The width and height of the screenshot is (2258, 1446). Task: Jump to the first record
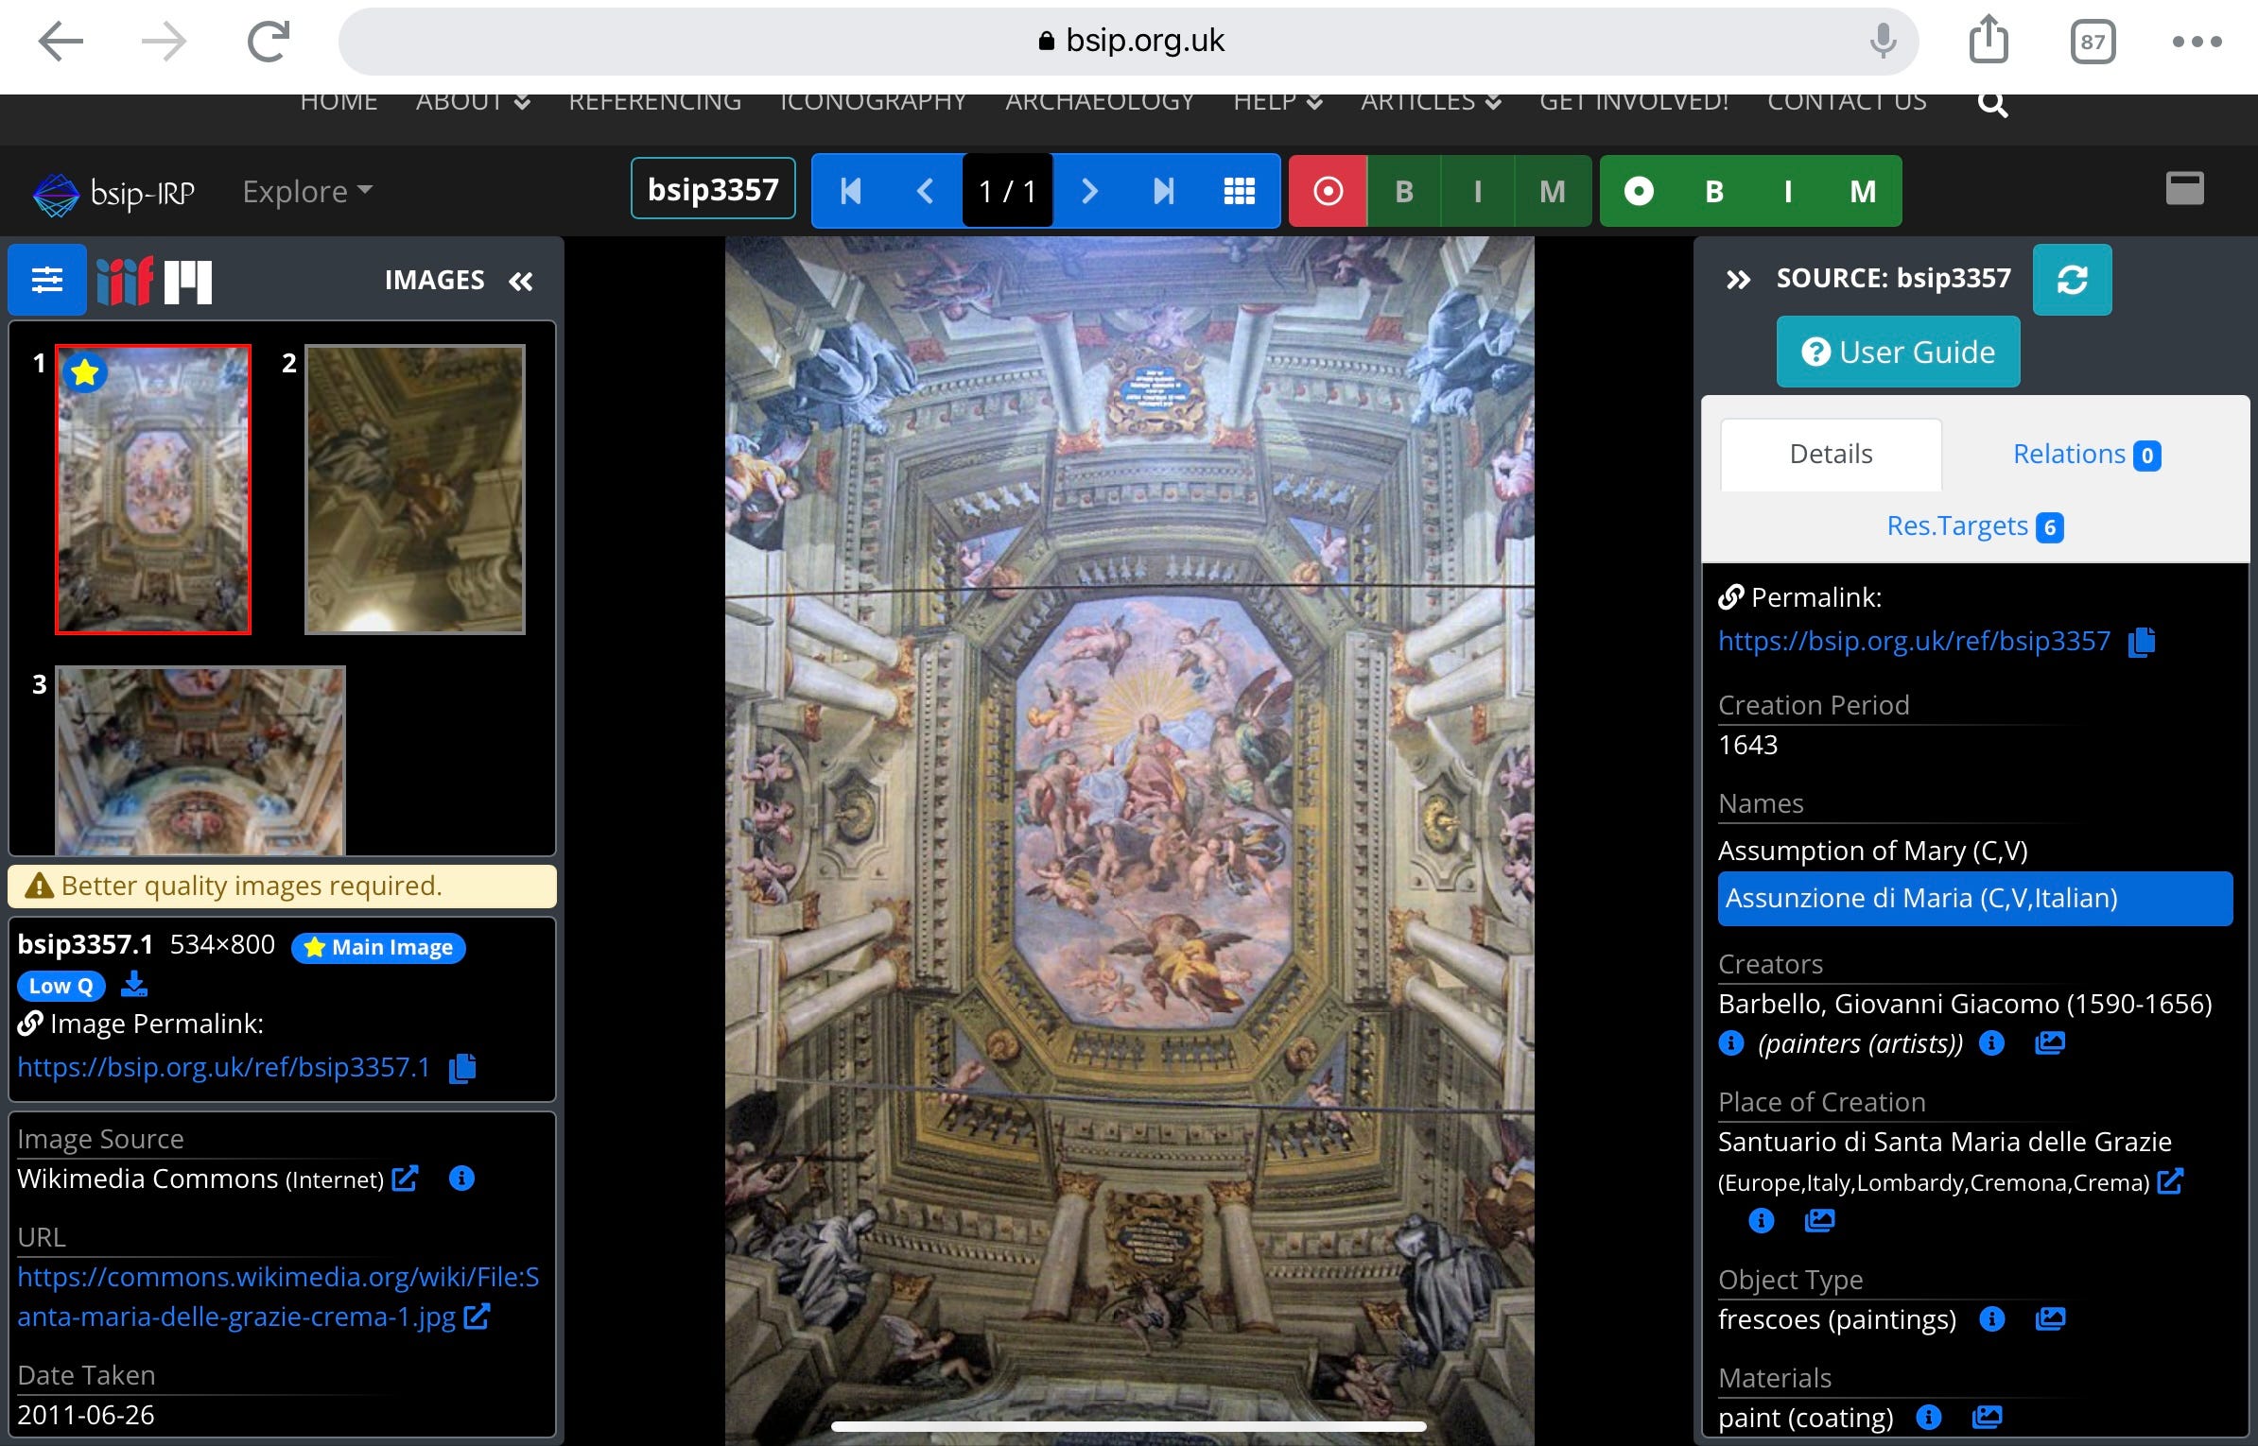(x=850, y=192)
